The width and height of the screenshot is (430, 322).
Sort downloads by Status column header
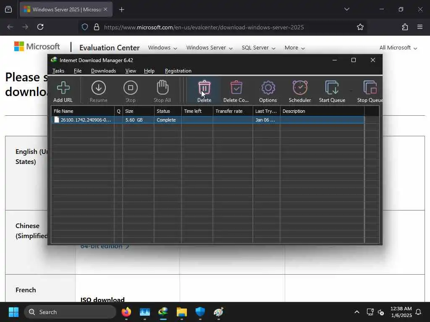(x=168, y=111)
